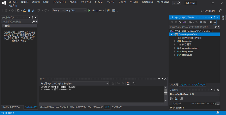Switch to the エラー一覧 tab

click(x=98, y=107)
